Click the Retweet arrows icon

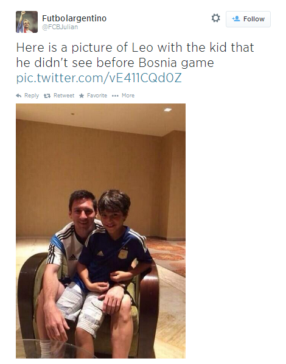pos(47,96)
